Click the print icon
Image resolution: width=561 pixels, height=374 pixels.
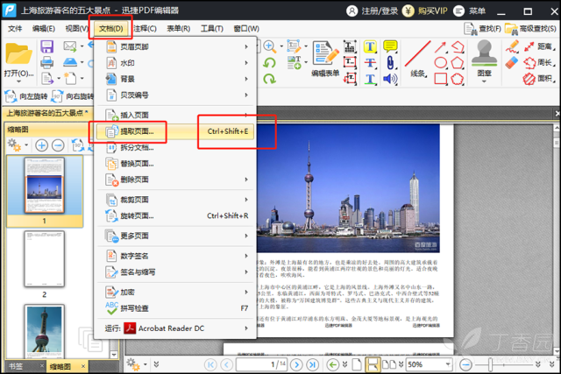tap(46, 62)
